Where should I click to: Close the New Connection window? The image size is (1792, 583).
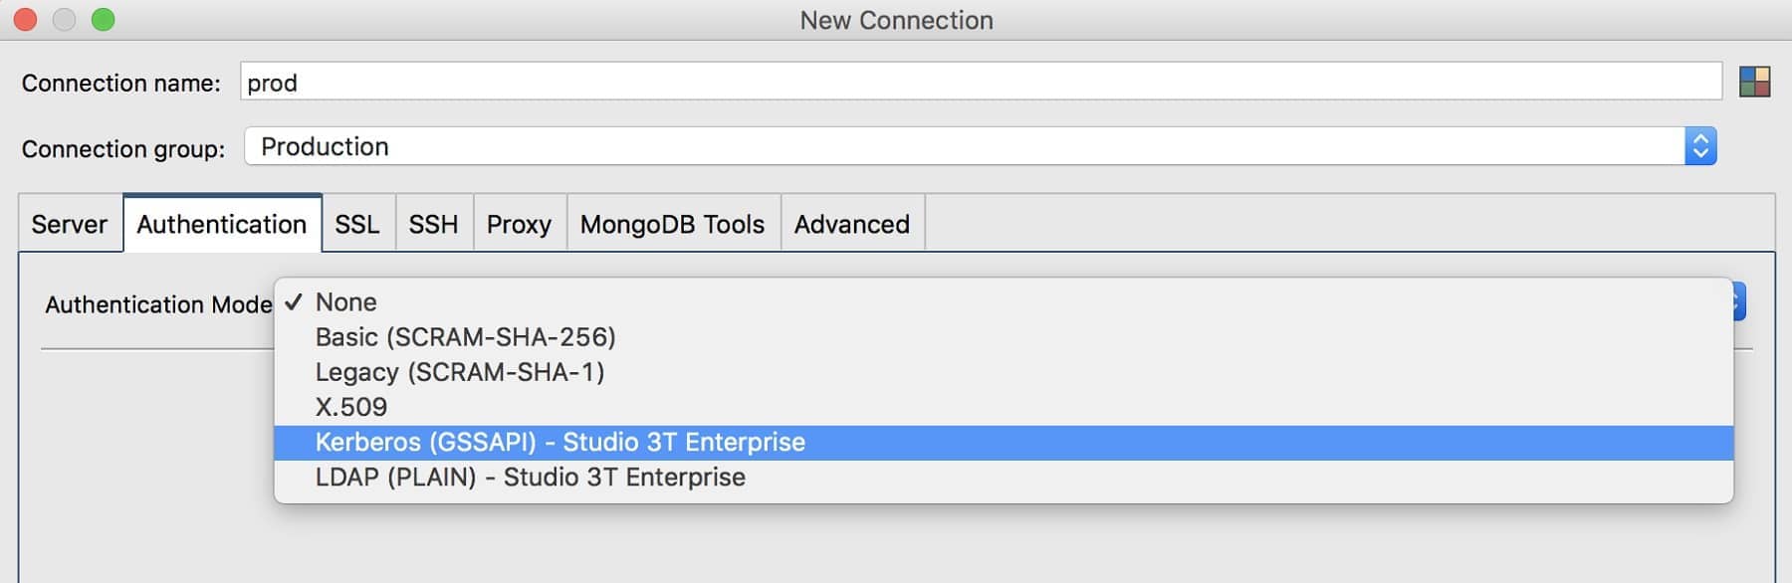[25, 20]
